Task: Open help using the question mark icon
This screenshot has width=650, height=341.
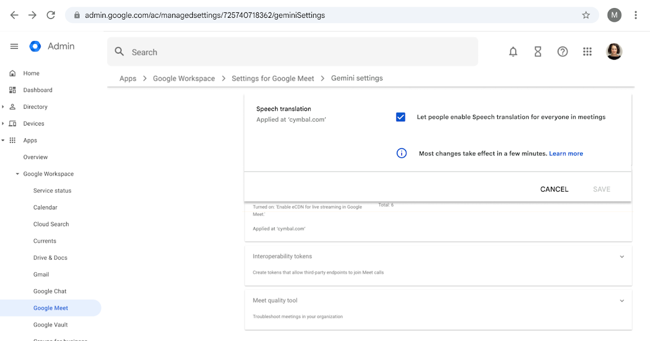Action: click(x=562, y=51)
